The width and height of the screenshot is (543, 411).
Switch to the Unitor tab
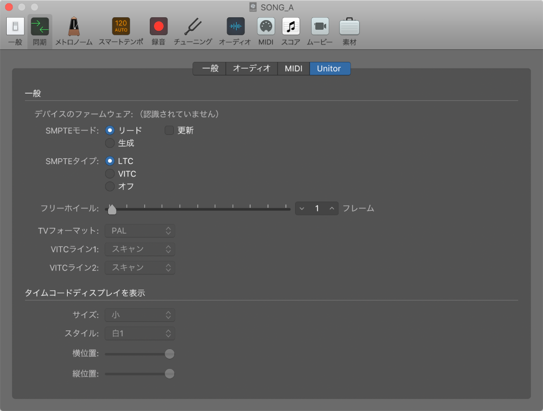point(330,69)
